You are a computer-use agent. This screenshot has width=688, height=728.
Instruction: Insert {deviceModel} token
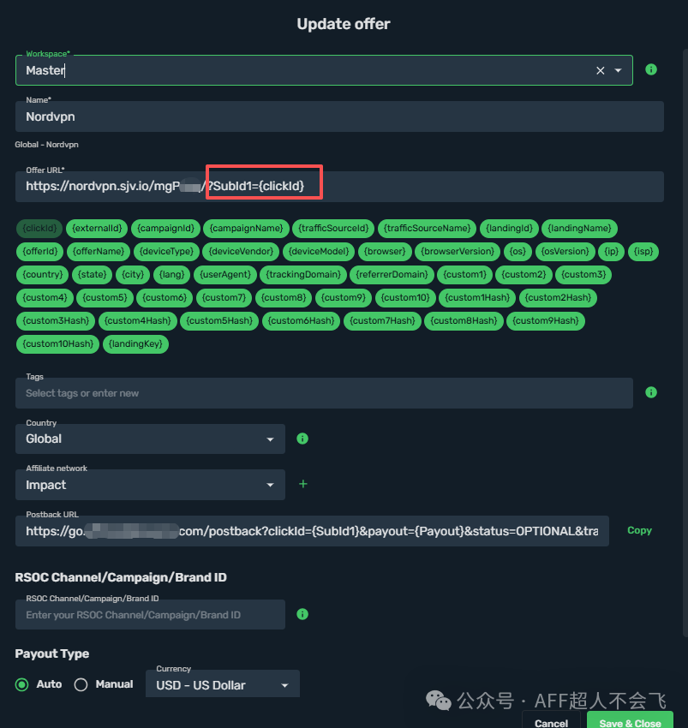coord(319,252)
